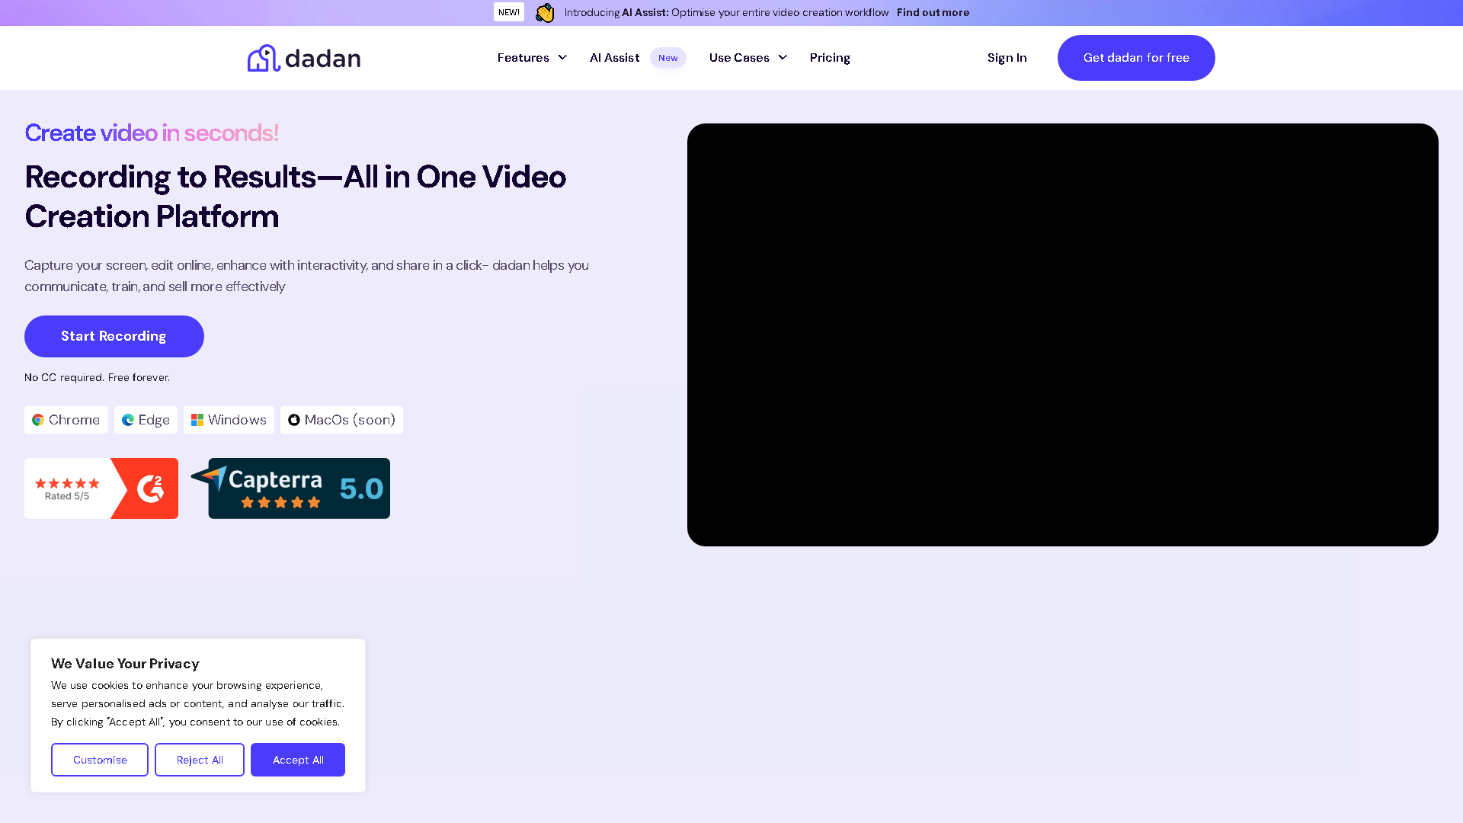The height and width of the screenshot is (823, 1463).
Task: Click the waving hand emoji in the banner
Action: click(x=545, y=12)
